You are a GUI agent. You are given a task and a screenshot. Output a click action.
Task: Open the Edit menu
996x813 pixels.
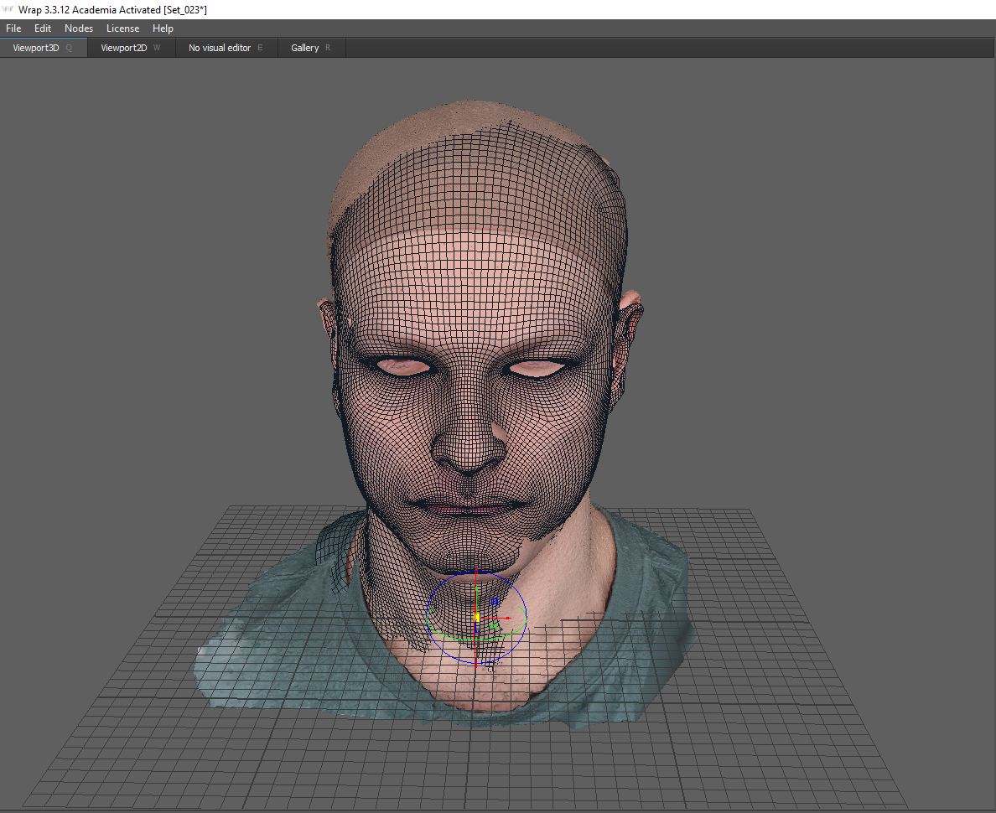pyautogui.click(x=43, y=28)
